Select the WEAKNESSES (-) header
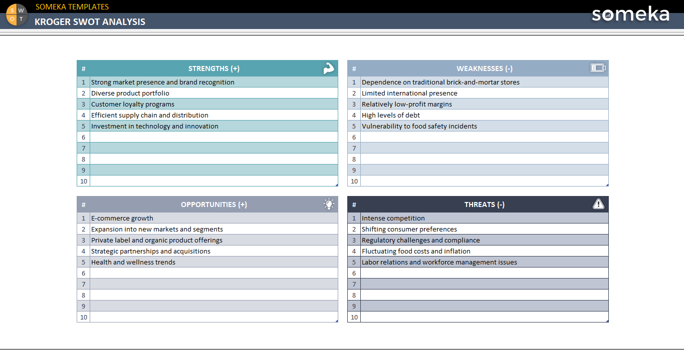 485,68
